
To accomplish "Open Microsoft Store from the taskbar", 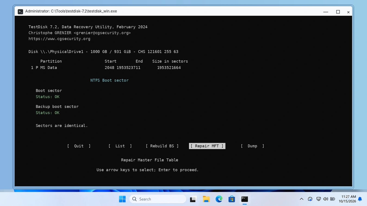I will (x=232, y=199).
